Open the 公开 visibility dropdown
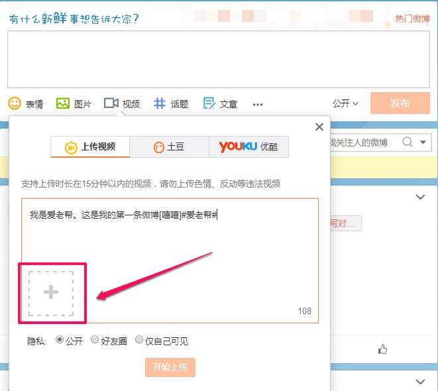The image size is (438, 391). pos(345,103)
